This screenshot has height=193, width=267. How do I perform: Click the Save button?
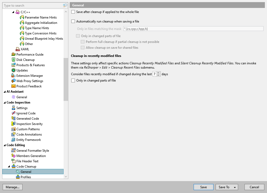[x=203, y=187]
